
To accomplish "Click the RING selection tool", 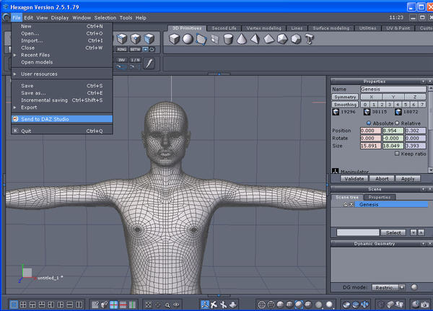I will (x=122, y=49).
